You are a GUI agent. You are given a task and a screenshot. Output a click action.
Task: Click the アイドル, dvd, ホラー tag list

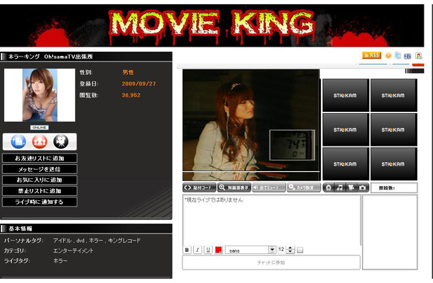(x=97, y=241)
